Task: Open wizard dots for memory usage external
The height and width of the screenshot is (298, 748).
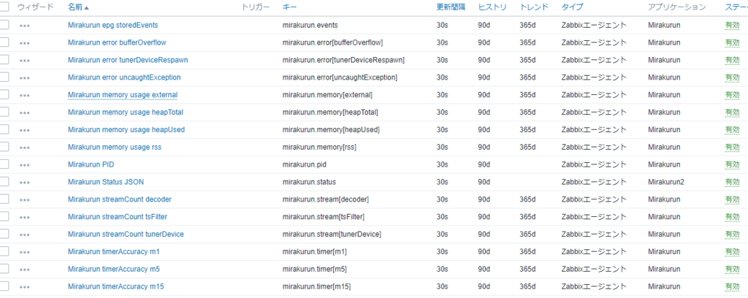Action: pos(25,96)
